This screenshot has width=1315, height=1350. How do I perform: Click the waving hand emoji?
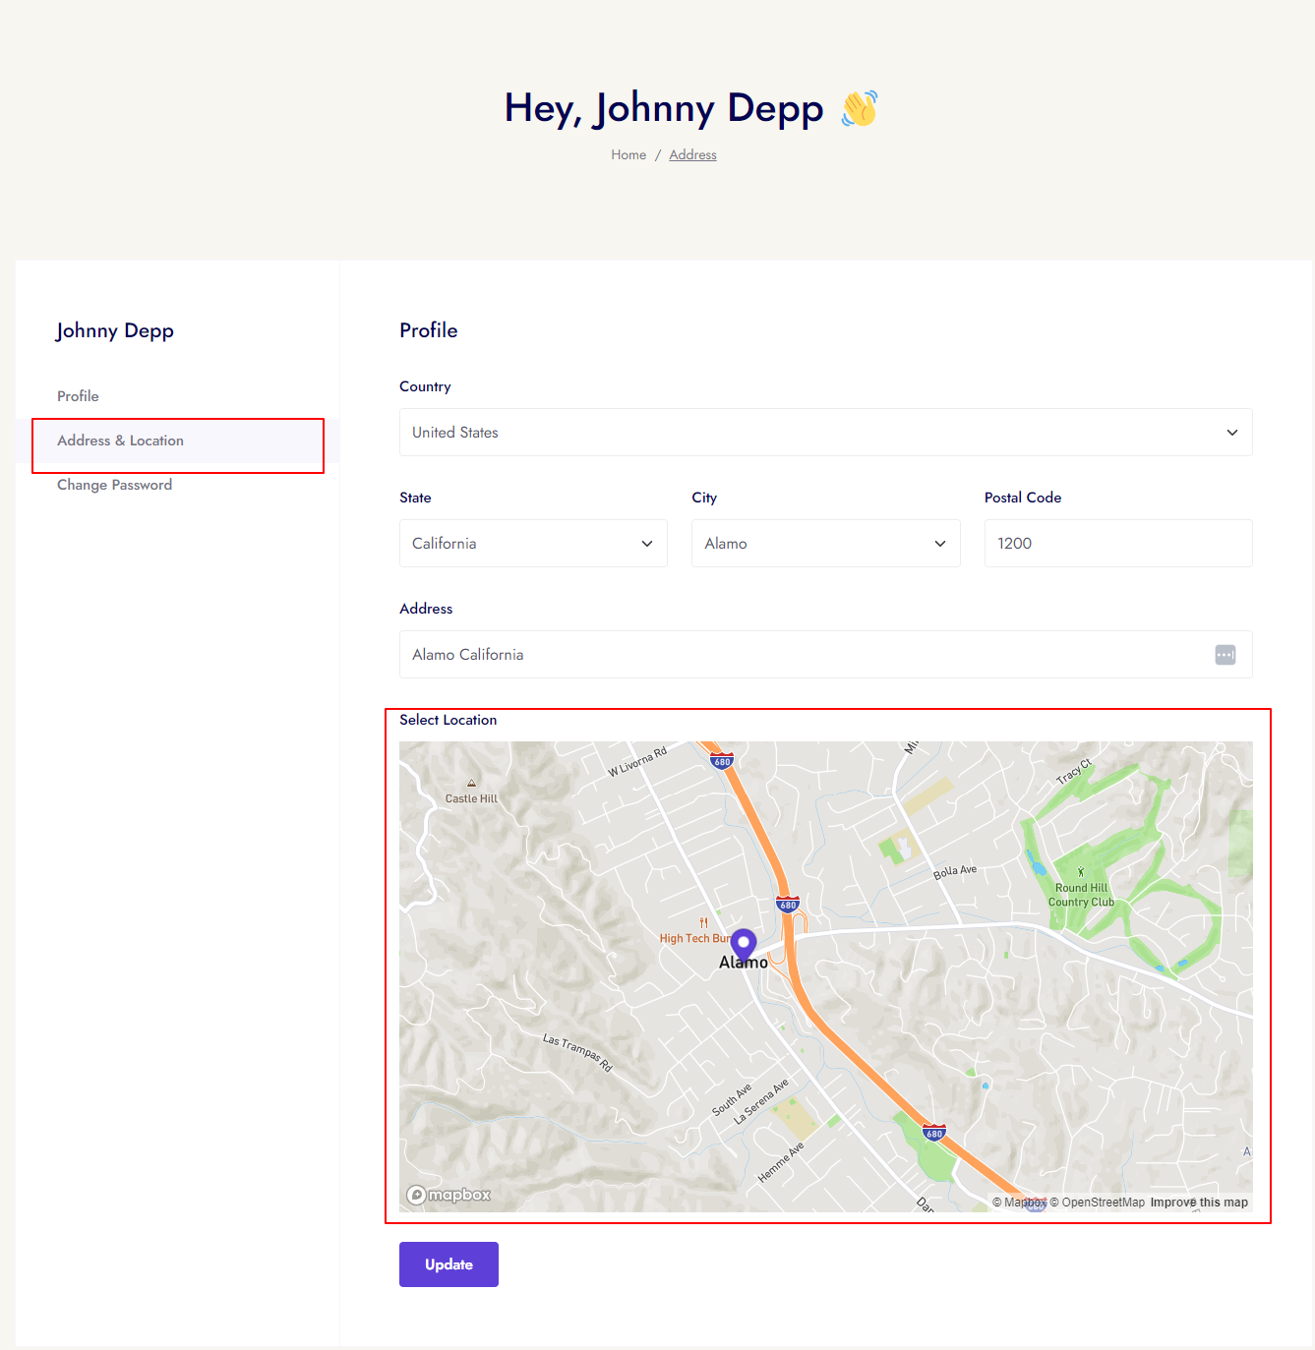859,108
